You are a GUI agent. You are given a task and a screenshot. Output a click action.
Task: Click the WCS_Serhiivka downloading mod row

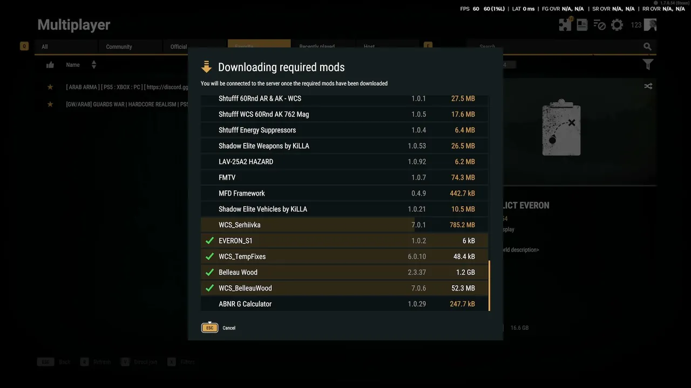click(x=344, y=225)
